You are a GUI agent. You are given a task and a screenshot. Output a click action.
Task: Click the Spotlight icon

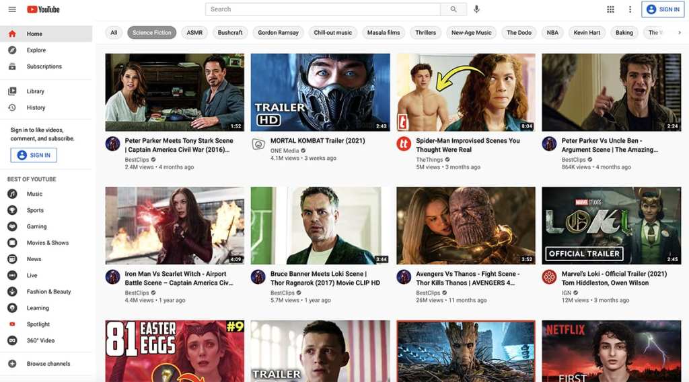[x=12, y=324]
